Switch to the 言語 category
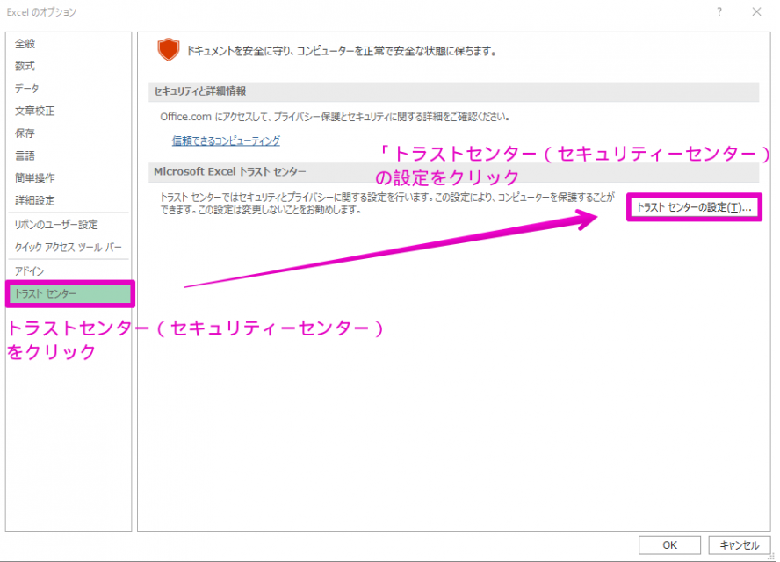This screenshot has width=780, height=562. 25,155
